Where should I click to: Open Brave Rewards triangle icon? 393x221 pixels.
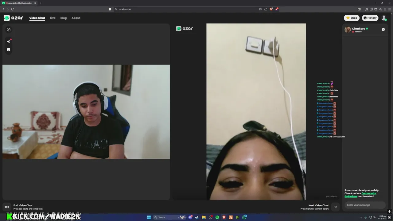pos(276,9)
